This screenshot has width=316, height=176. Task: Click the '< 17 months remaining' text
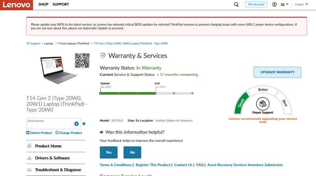pos(177,75)
